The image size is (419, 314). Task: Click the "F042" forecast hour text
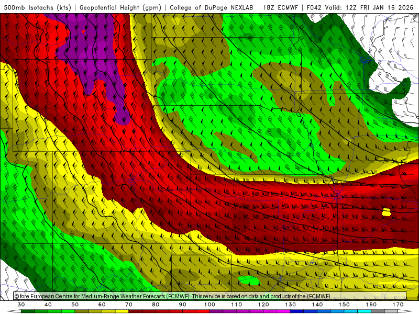point(314,7)
